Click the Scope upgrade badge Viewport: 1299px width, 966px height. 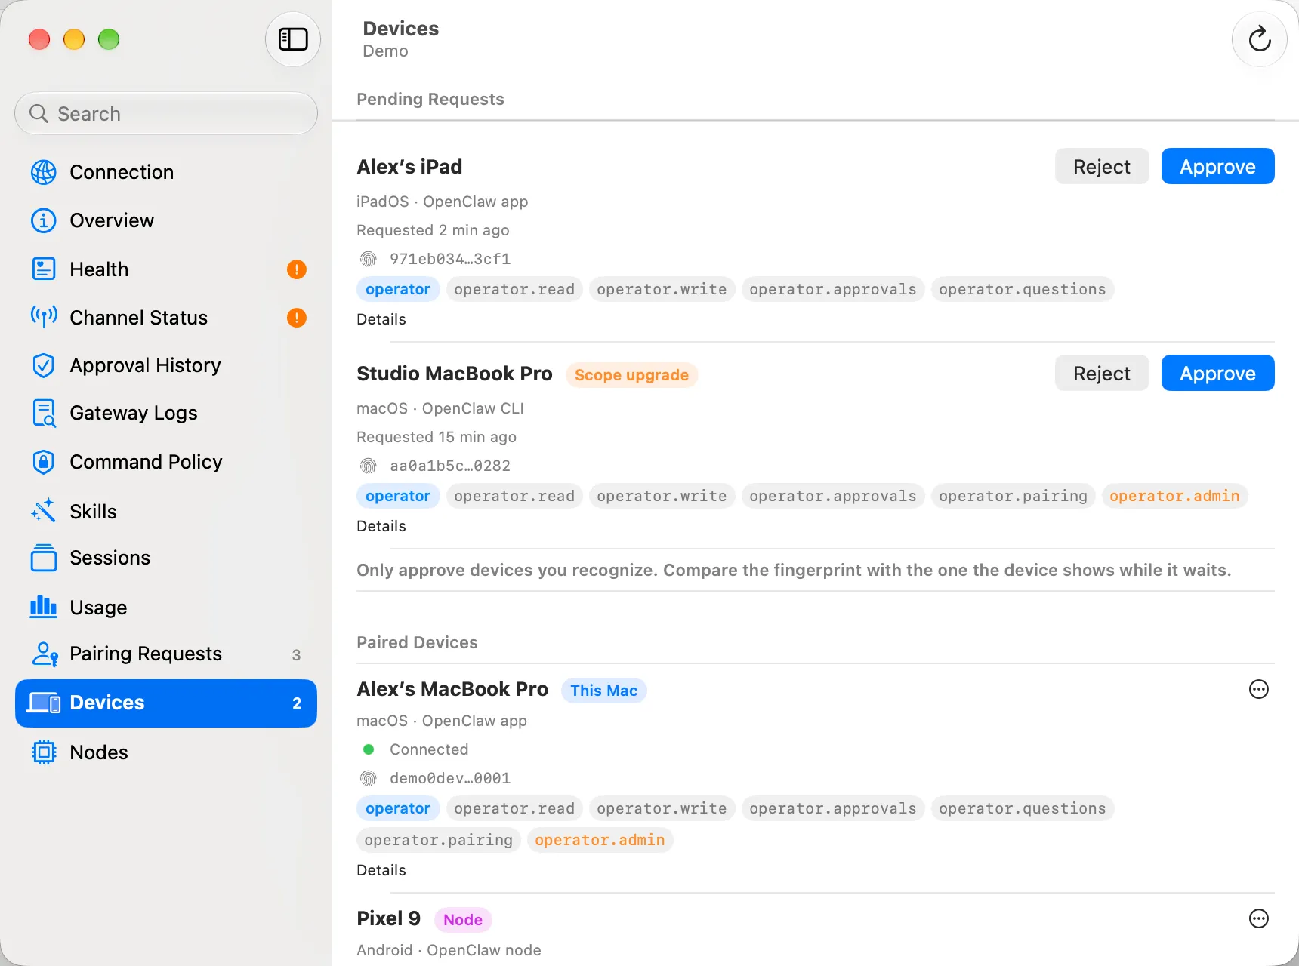(631, 375)
